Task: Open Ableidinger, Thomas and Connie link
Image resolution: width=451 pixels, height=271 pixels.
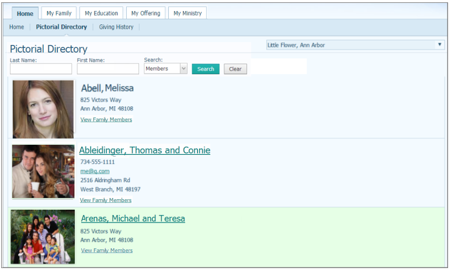Action: (144, 151)
